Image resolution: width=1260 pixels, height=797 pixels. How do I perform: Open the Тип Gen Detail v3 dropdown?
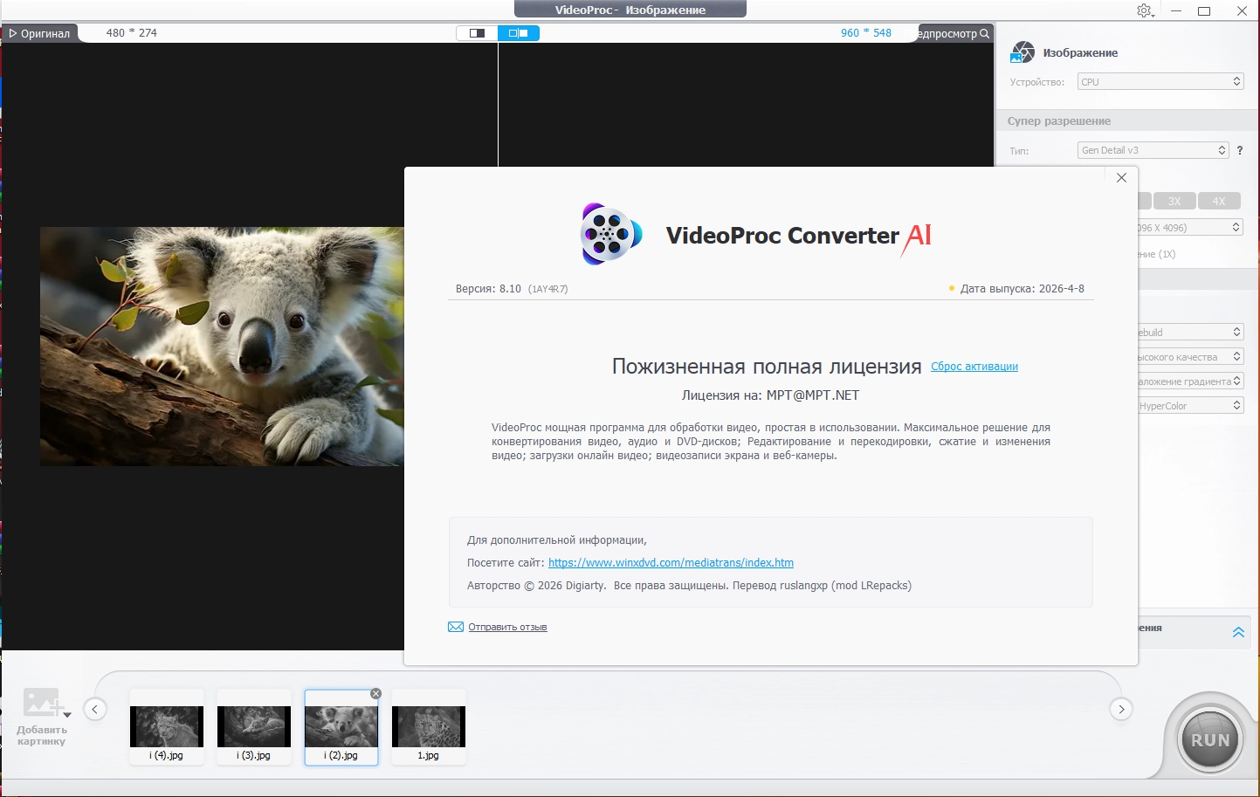coord(1153,150)
